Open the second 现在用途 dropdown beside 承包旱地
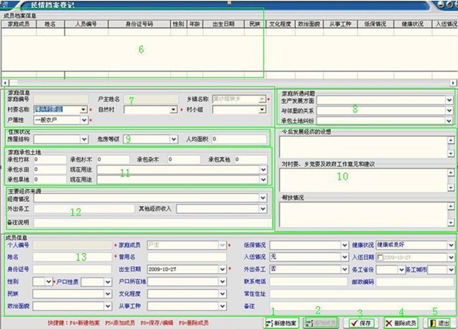The width and height of the screenshot is (458, 329). coord(263,180)
